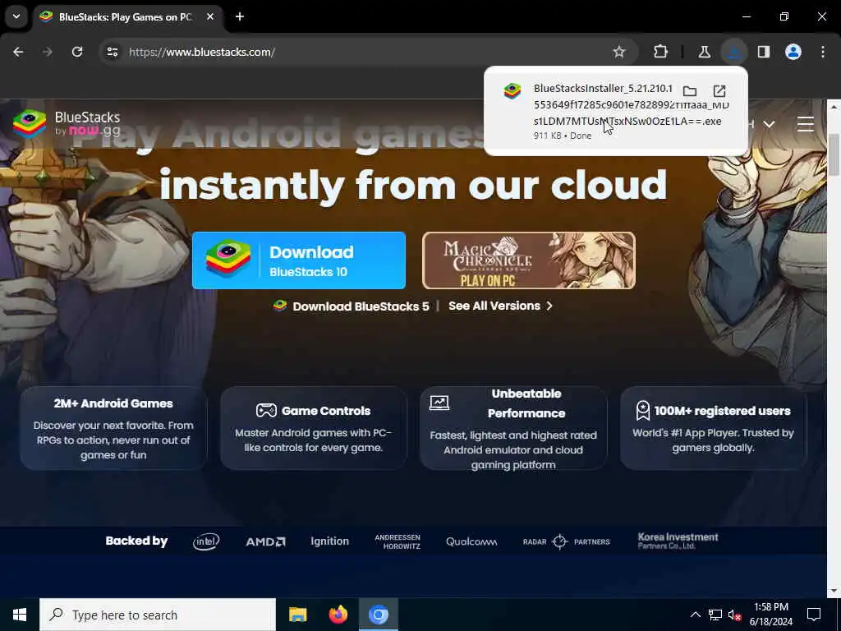The image size is (841, 631).
Task: Click the Game Controls card heading
Action: tap(326, 411)
